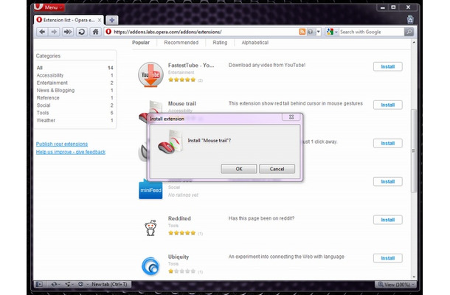Open the Opera Link sync icon dropdown
This screenshot has height=295, width=450.
[x=55, y=284]
